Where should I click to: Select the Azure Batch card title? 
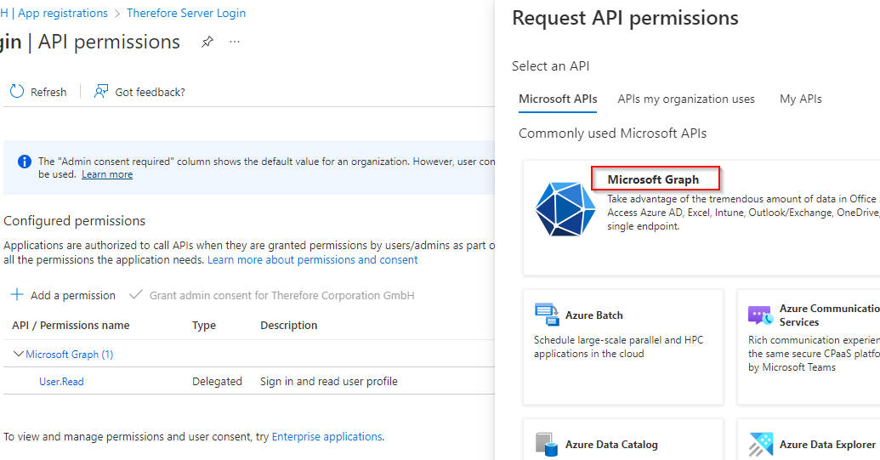593,315
